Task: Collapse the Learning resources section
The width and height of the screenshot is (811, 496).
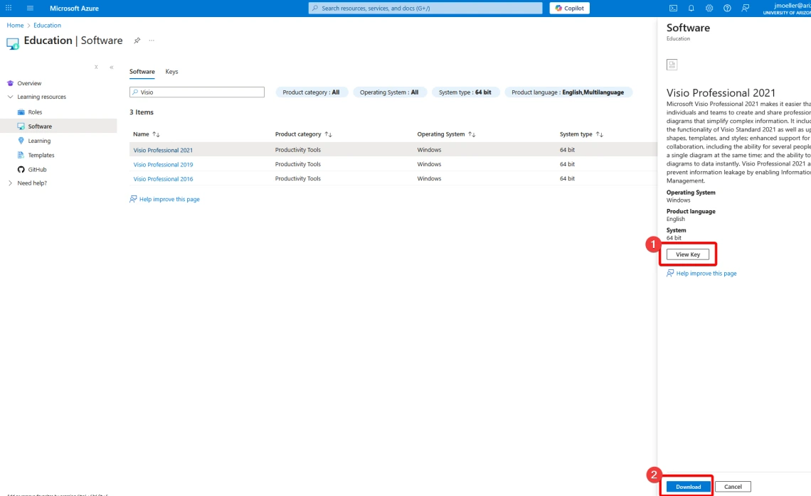Action: [x=11, y=97]
